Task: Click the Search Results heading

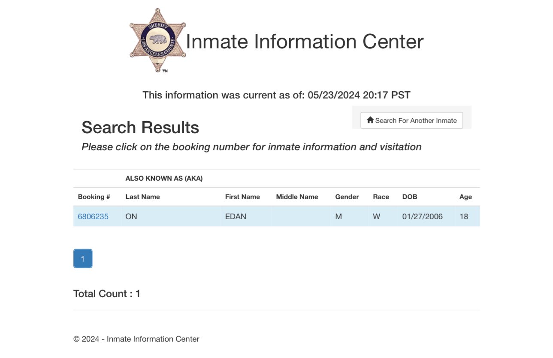Action: [140, 128]
